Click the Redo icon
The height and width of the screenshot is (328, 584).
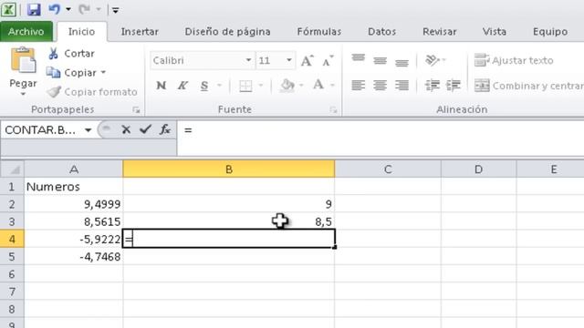click(x=85, y=9)
